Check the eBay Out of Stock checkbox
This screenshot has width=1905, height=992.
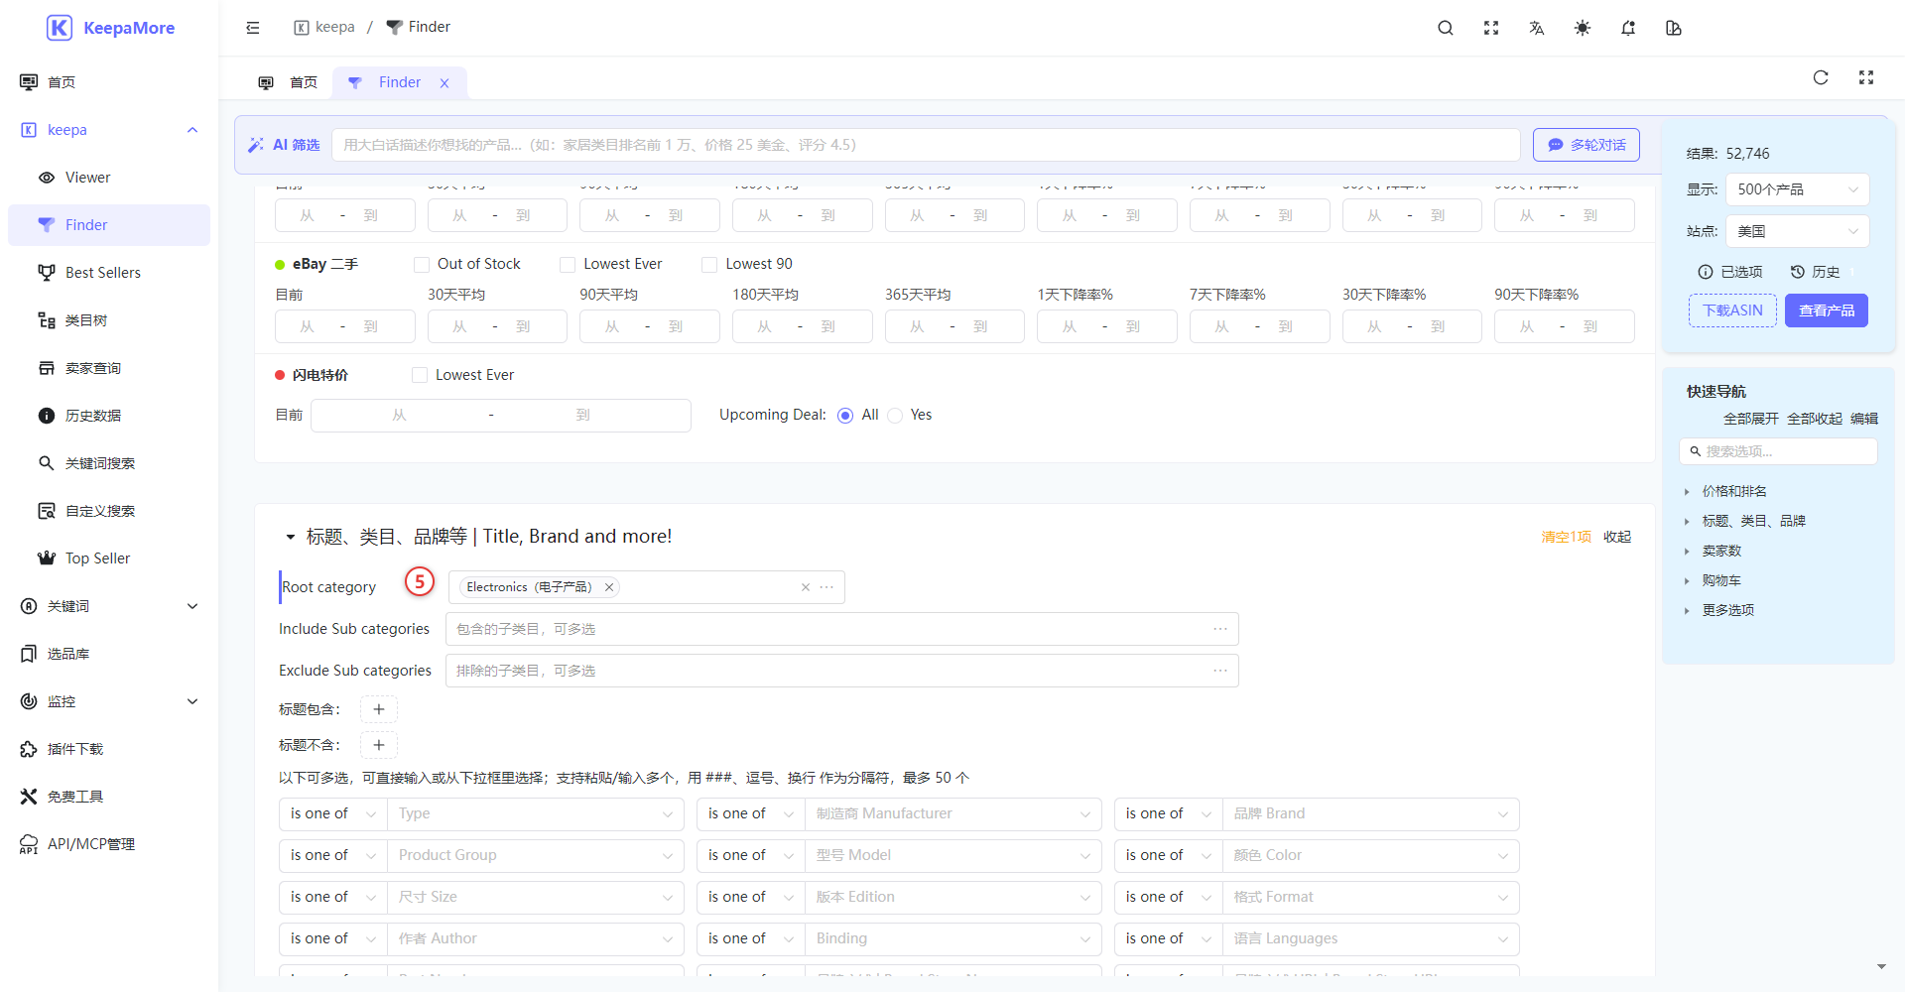pyautogui.click(x=422, y=264)
